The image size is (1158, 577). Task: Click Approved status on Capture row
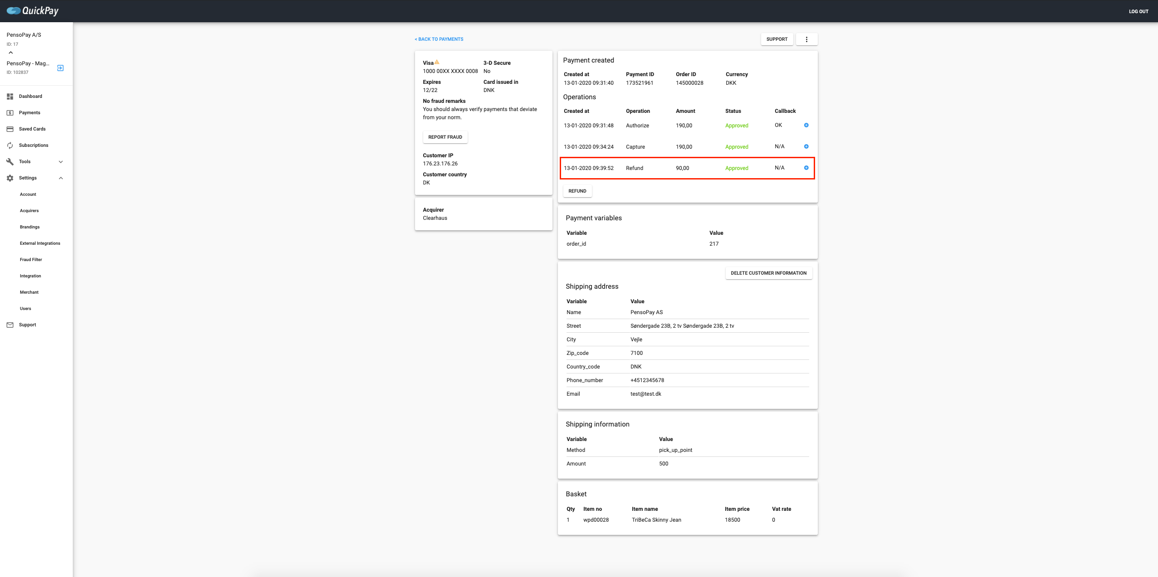point(737,147)
